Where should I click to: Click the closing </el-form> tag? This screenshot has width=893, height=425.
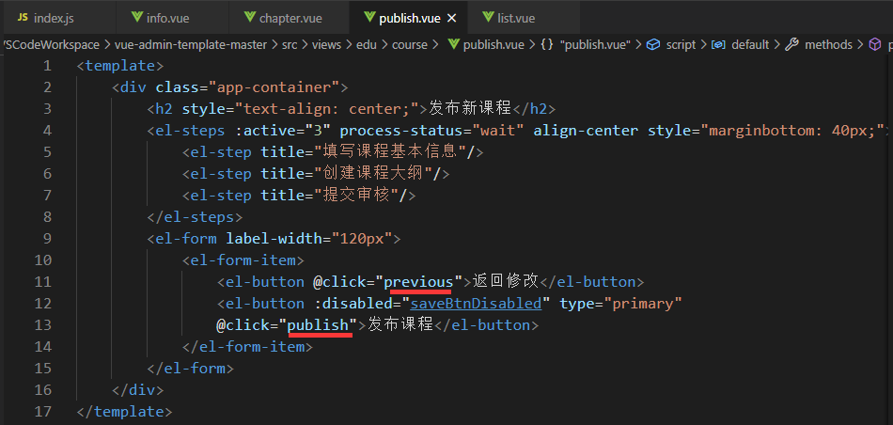tap(190, 369)
